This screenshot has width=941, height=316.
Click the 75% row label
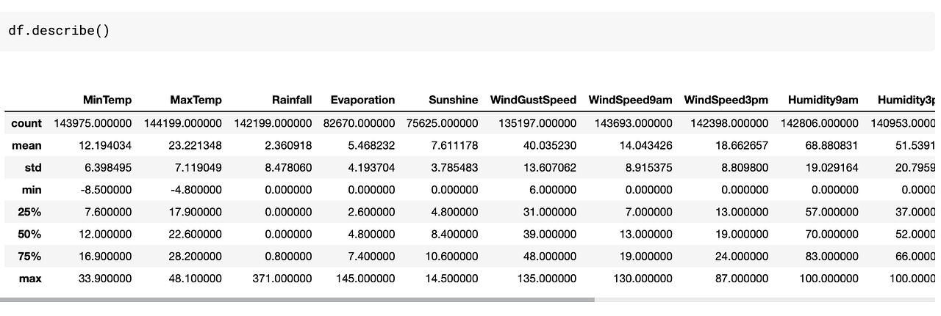30,257
